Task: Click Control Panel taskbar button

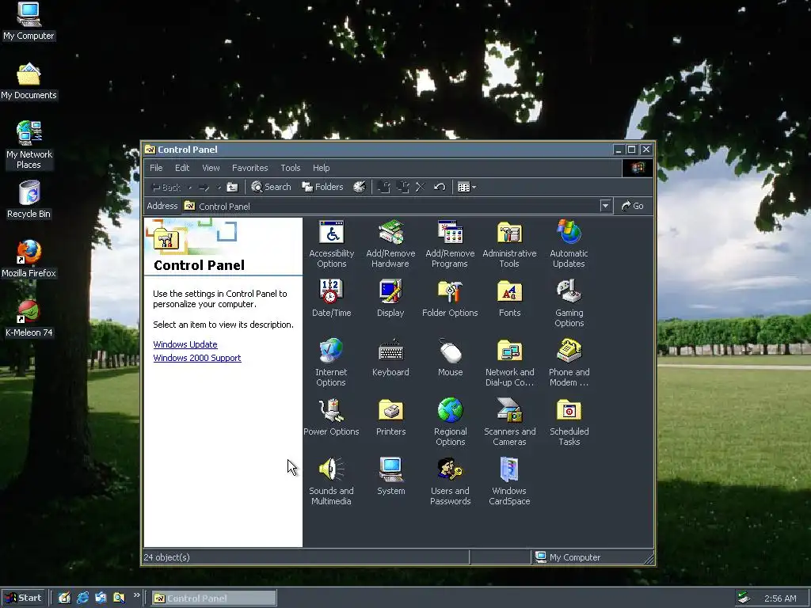Action: click(x=214, y=598)
